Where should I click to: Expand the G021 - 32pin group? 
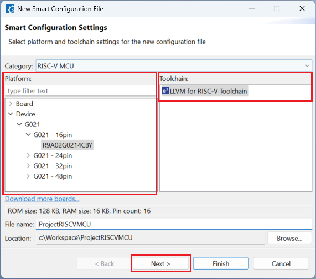coord(28,166)
